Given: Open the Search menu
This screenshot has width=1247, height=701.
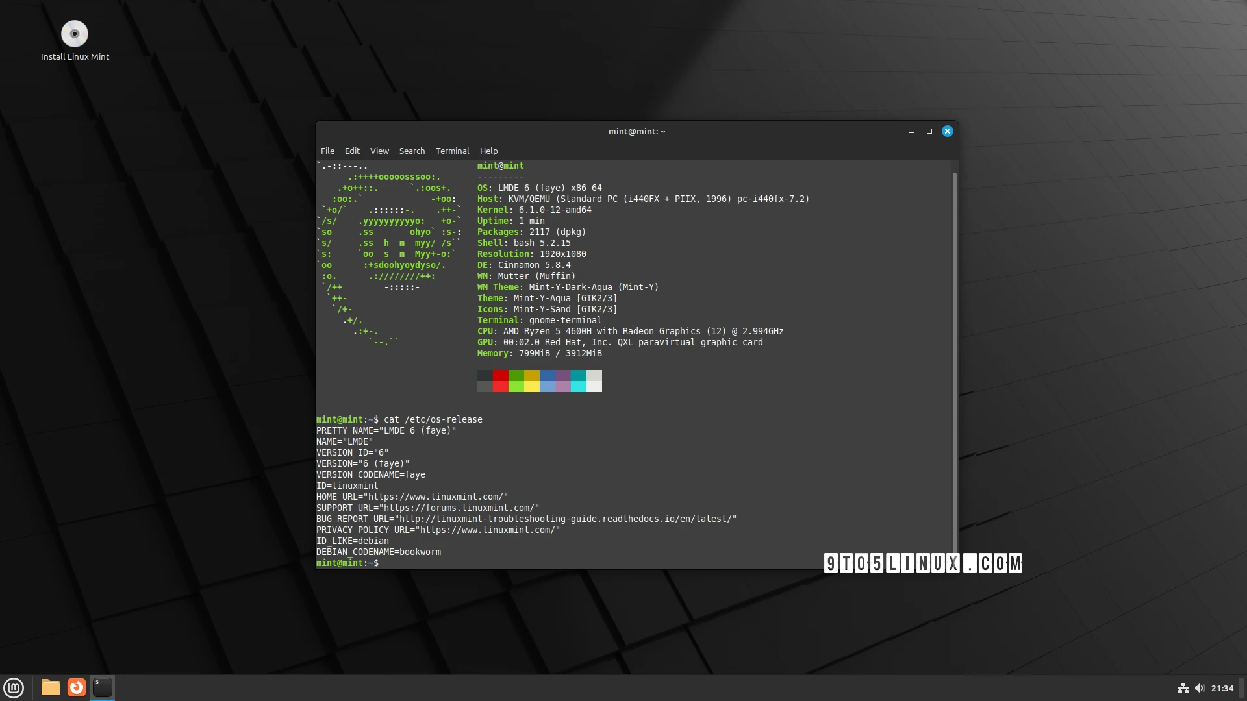Looking at the screenshot, I should pos(411,151).
